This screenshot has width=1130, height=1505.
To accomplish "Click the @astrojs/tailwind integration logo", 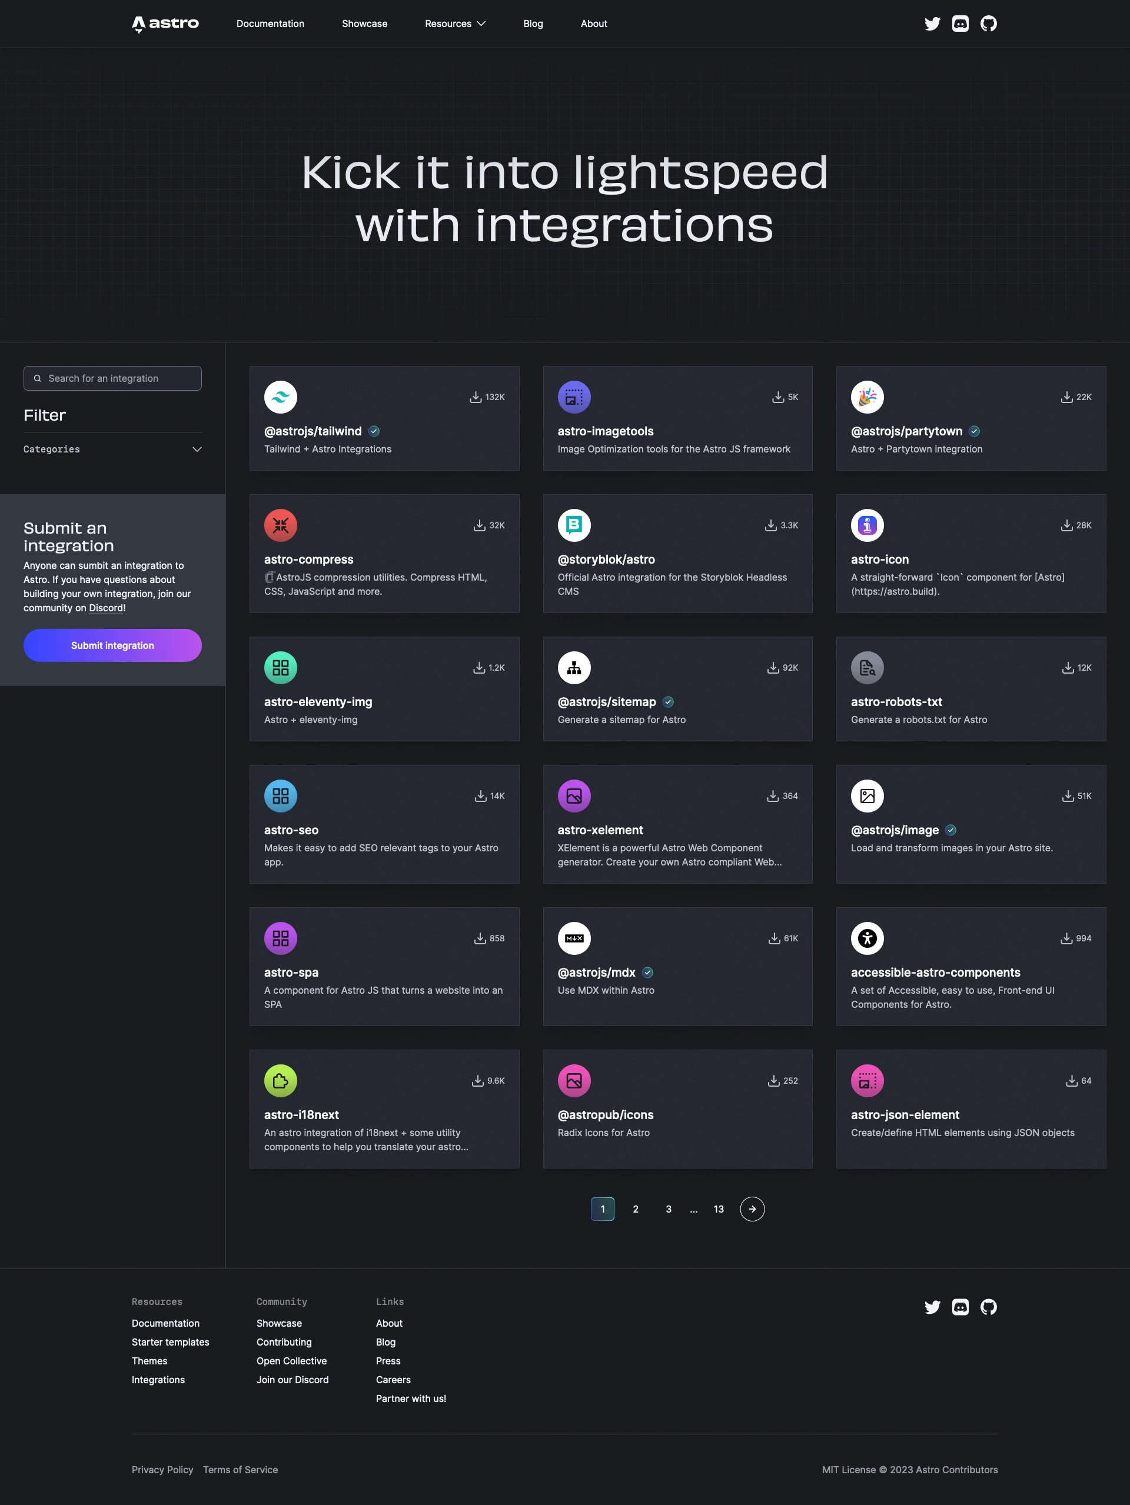I will pyautogui.click(x=281, y=397).
